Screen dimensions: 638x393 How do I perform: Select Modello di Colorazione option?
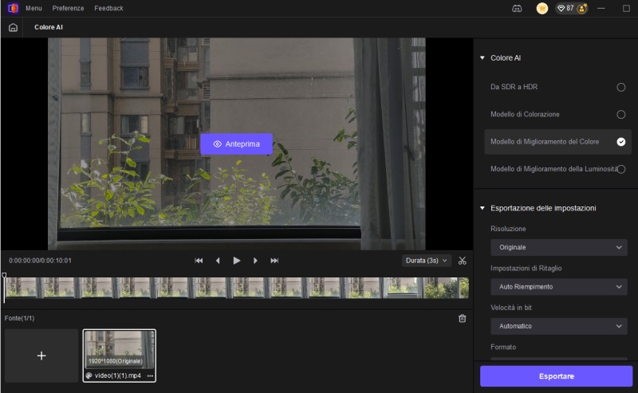coord(620,115)
